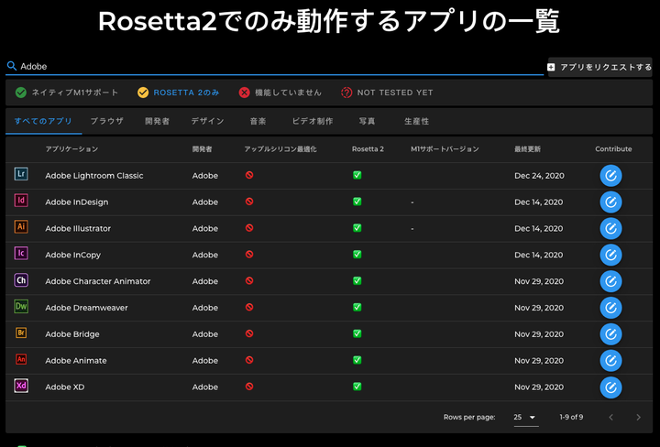Click the Adobe Animate name
The width and height of the screenshot is (660, 447).
pyautogui.click(x=76, y=361)
